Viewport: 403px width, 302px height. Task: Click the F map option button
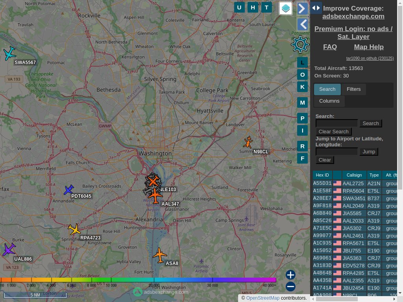303,158
